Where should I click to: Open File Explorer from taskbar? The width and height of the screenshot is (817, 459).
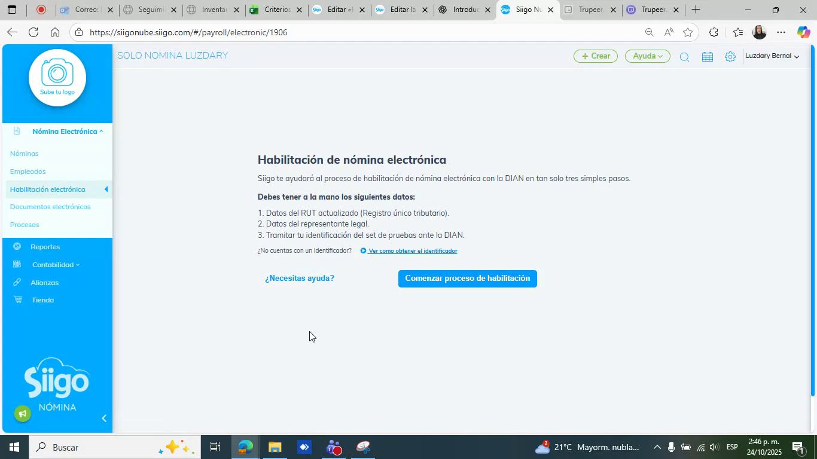[275, 447]
